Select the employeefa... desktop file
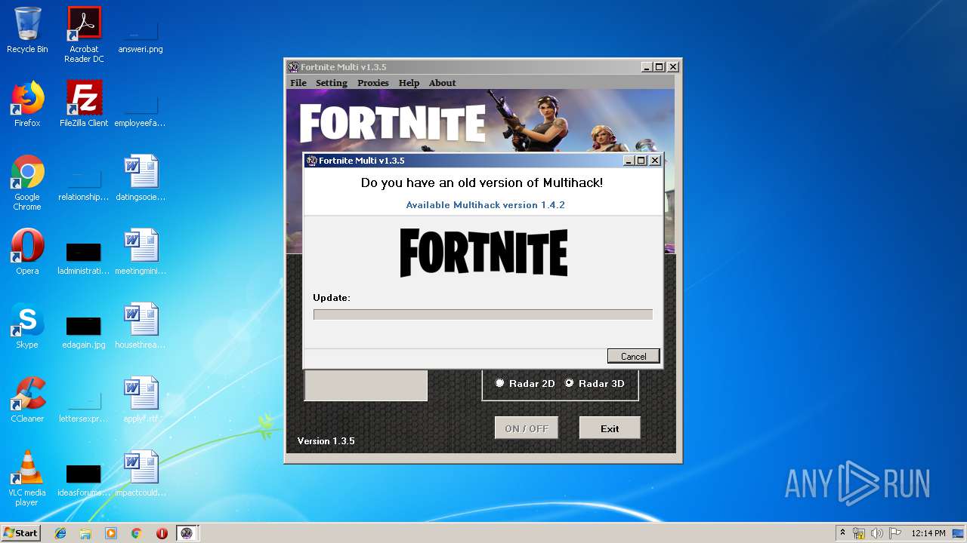 pyautogui.click(x=141, y=109)
